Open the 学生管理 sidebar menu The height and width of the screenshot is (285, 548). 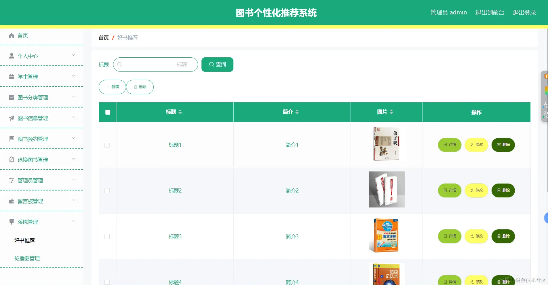click(x=41, y=77)
